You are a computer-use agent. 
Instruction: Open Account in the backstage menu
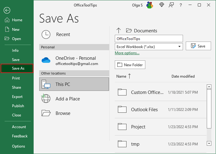(19, 127)
